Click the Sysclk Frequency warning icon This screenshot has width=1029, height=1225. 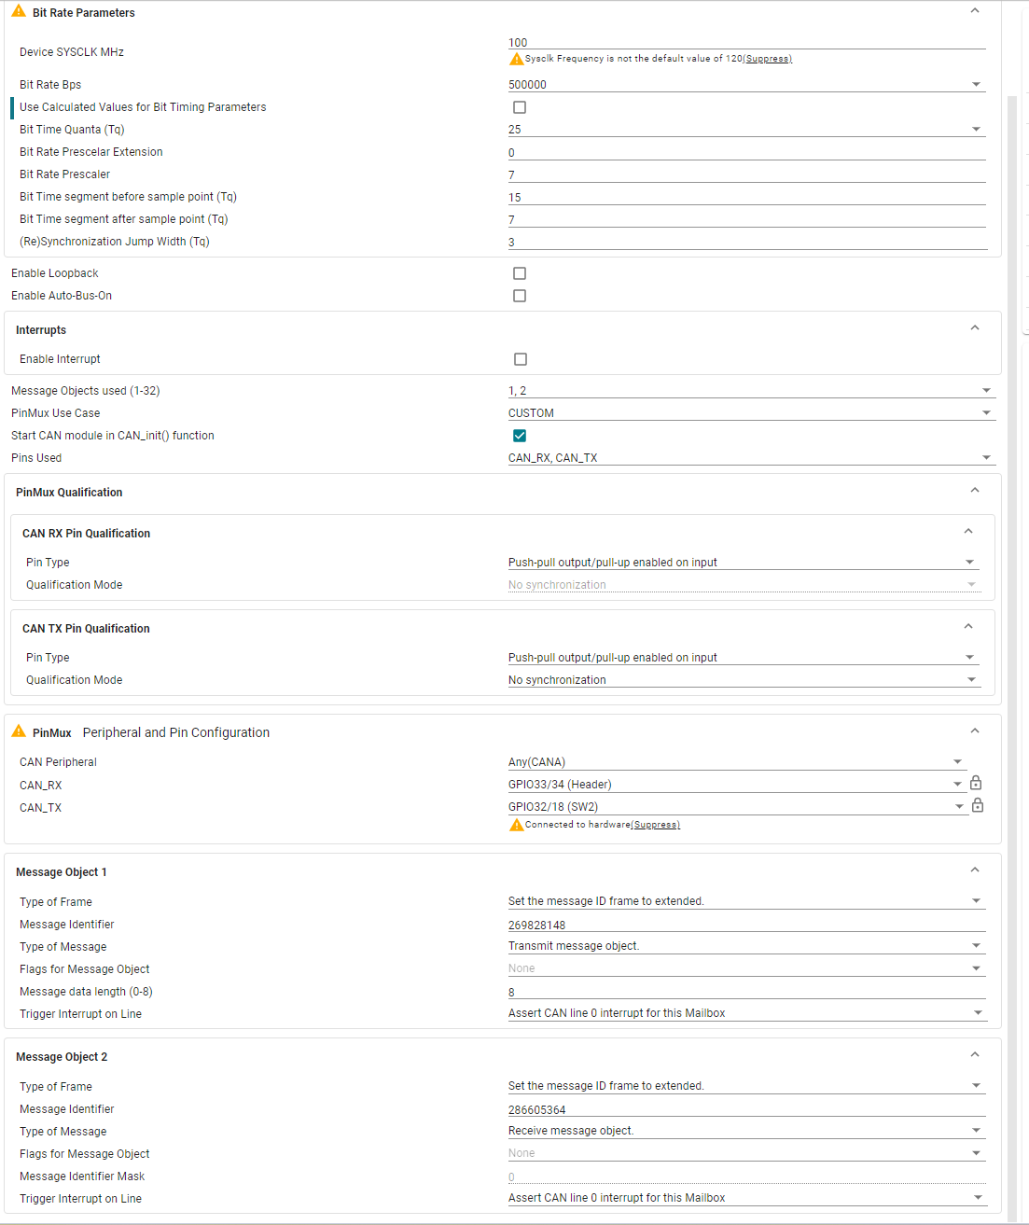[x=516, y=59]
